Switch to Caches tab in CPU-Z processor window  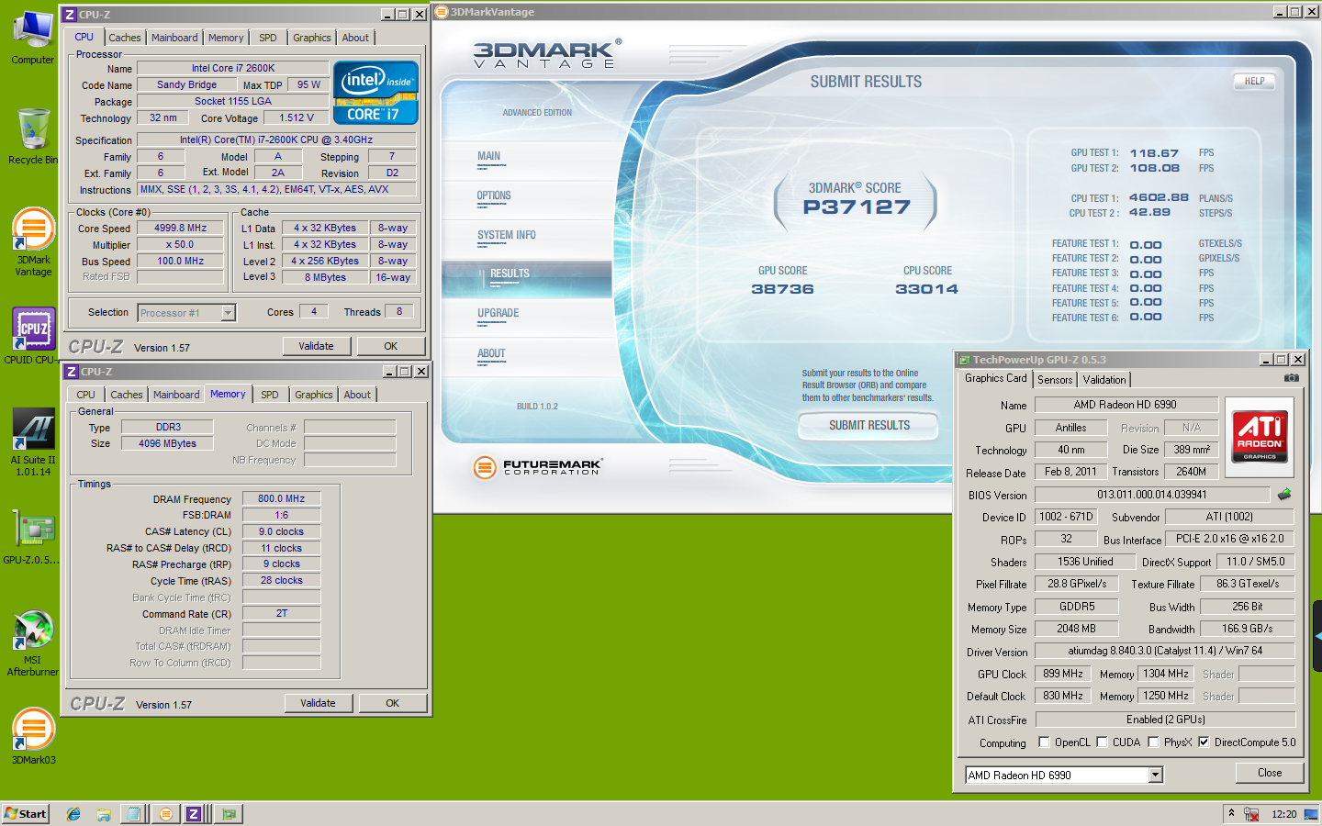[x=125, y=38]
